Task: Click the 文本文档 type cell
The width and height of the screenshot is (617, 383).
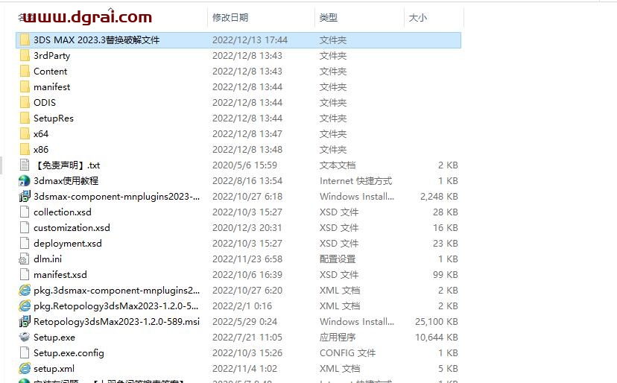Action: (x=338, y=165)
